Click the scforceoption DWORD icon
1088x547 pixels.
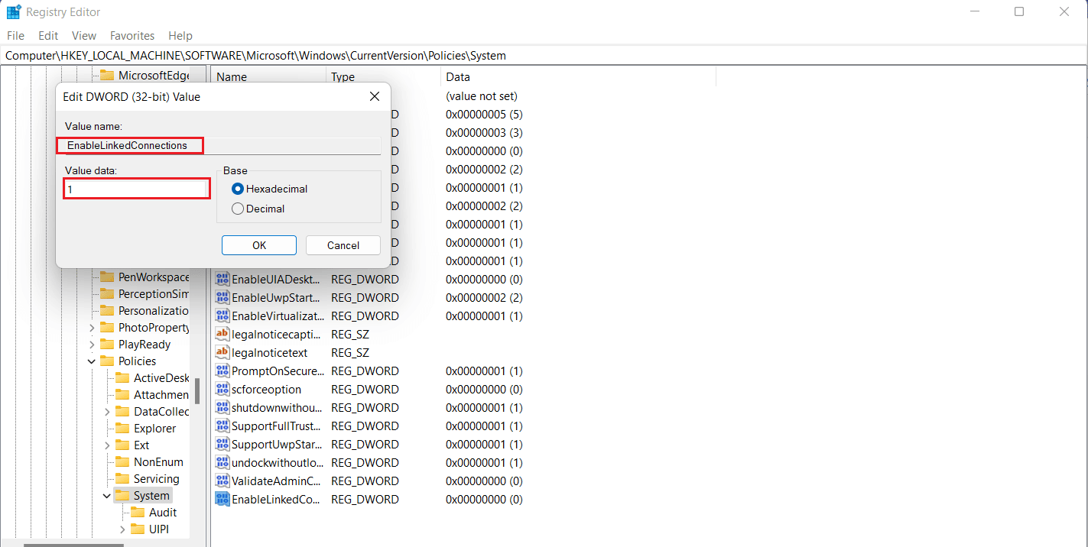(222, 389)
